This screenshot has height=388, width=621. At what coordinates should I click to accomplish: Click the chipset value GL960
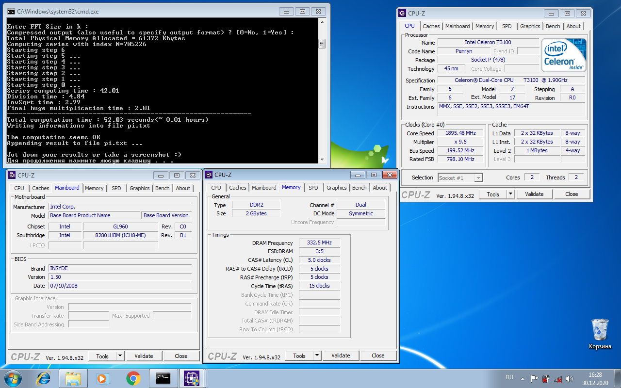[121, 226]
